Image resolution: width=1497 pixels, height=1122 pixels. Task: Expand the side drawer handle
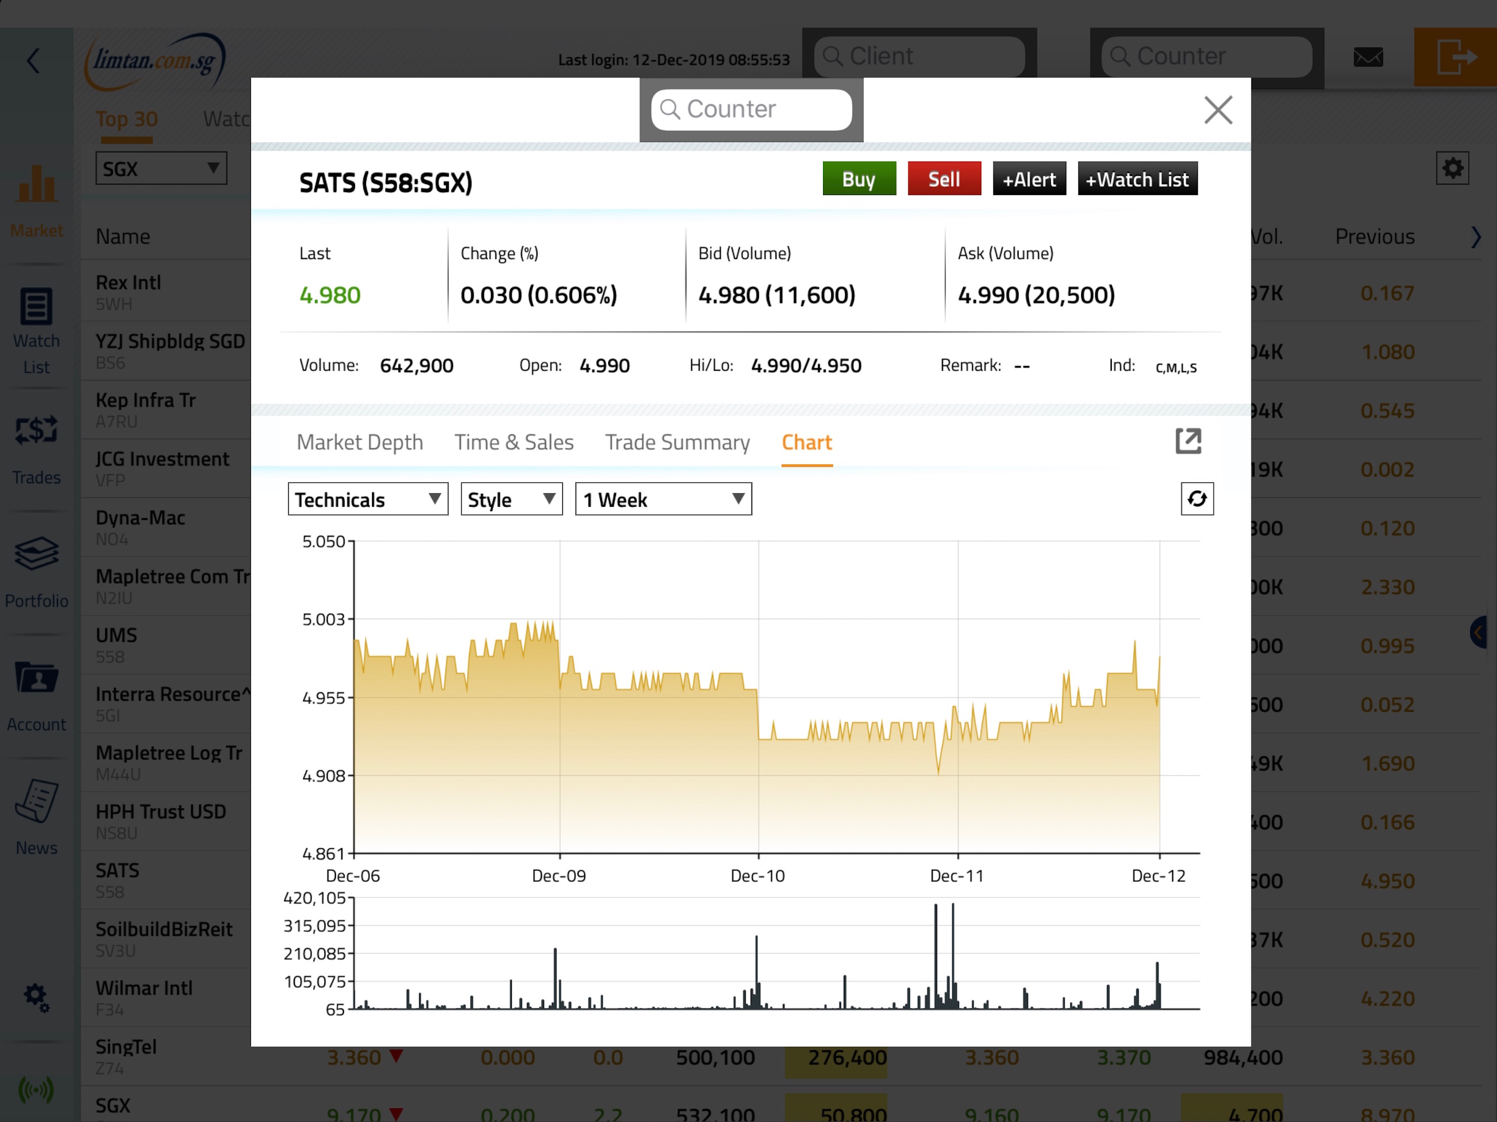coord(1479,633)
